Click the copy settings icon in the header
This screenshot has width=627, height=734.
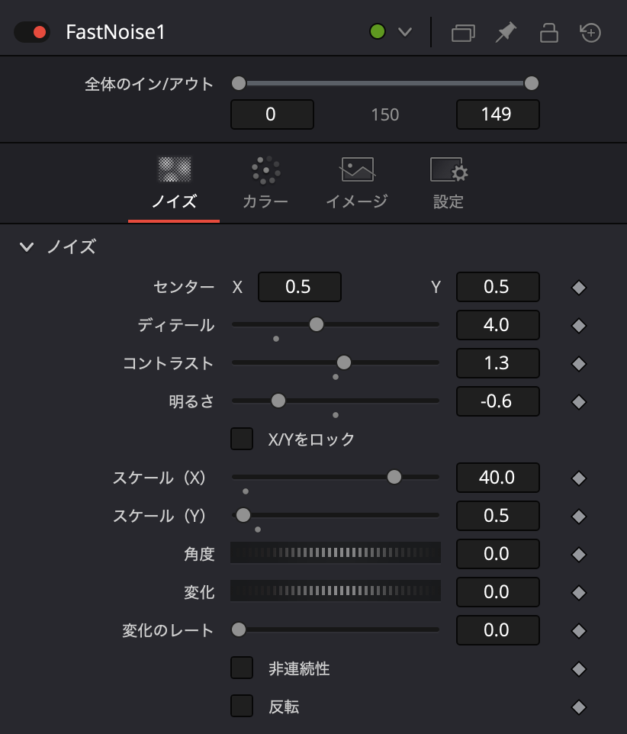click(462, 32)
